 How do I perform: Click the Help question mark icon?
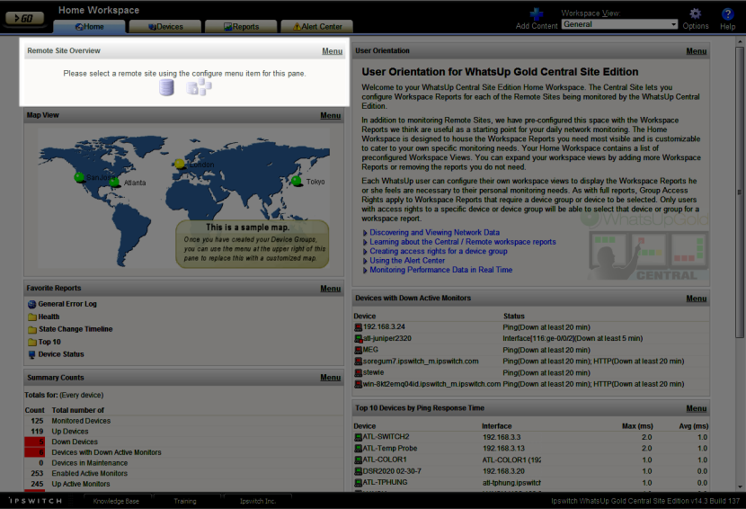(727, 13)
